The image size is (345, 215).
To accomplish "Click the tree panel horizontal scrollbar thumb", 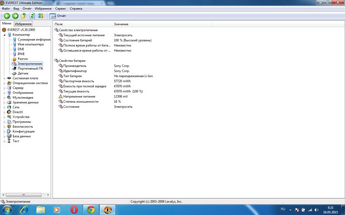I will coord(24,195).
